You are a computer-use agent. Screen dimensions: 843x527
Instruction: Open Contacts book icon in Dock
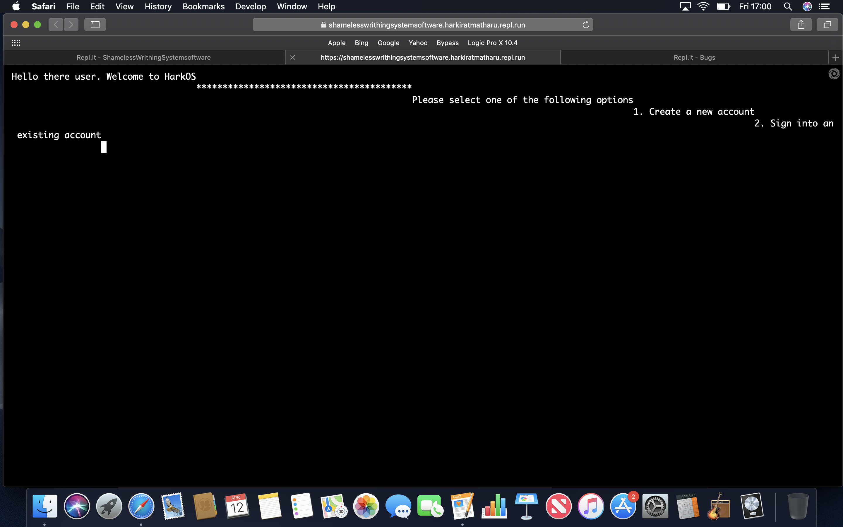coord(205,506)
